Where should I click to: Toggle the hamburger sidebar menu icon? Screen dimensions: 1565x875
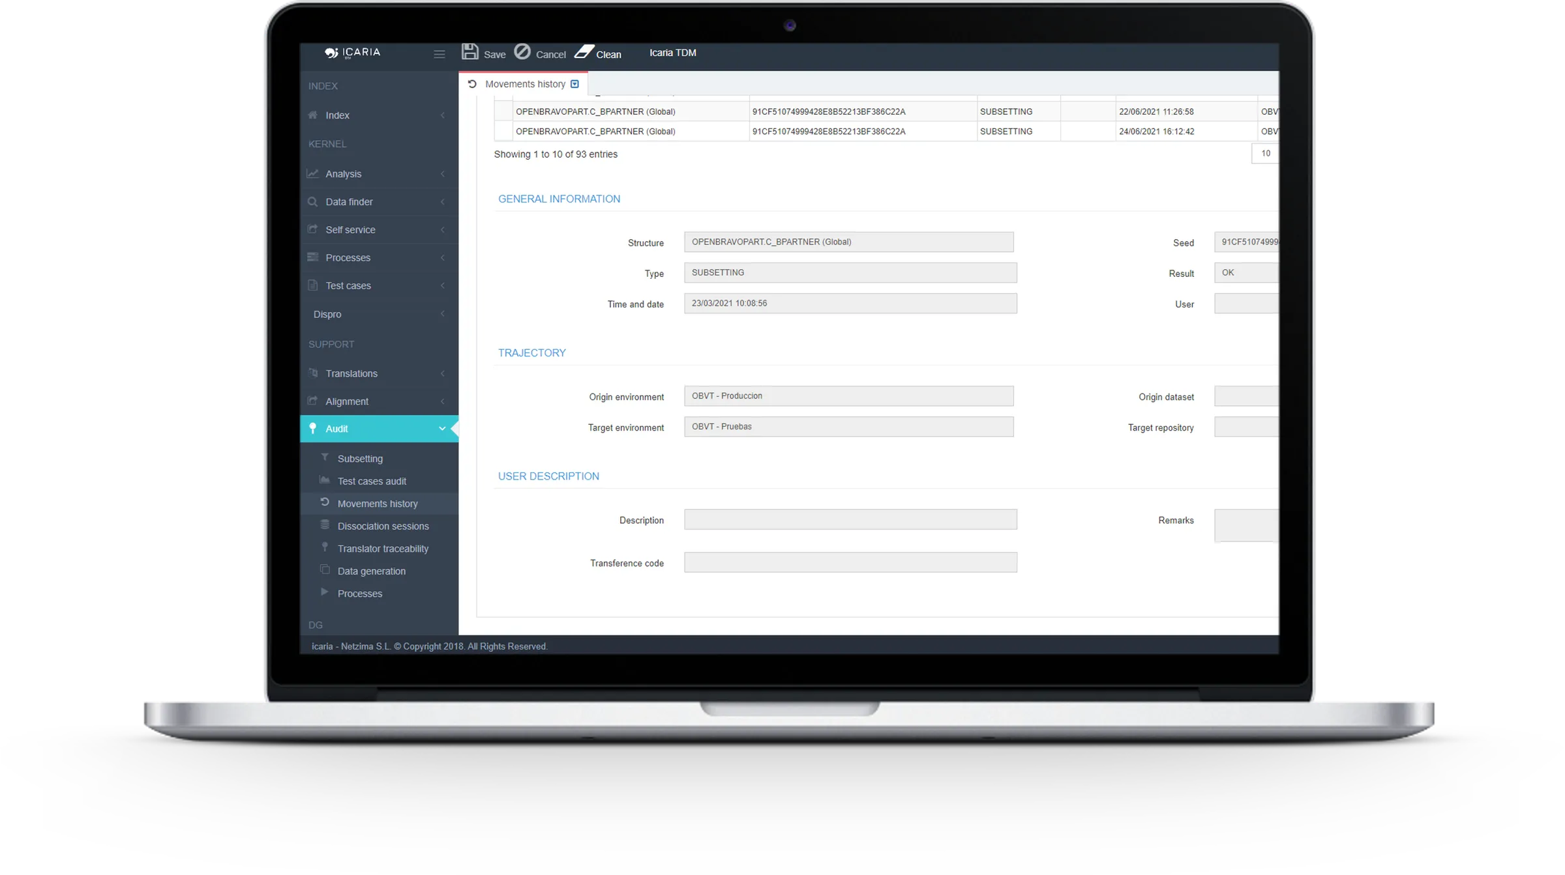coord(439,54)
